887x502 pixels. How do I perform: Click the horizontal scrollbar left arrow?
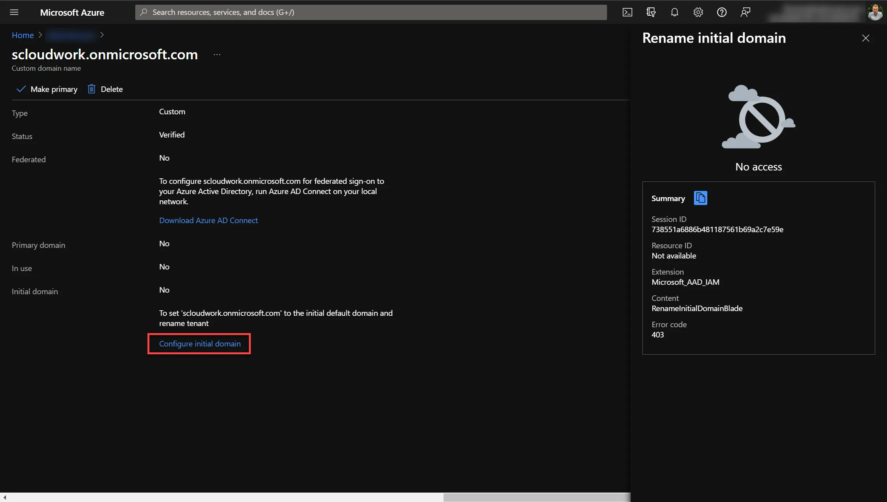click(x=5, y=497)
